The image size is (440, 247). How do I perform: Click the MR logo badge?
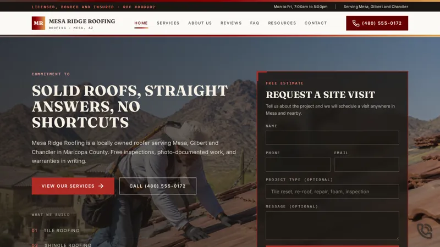tap(38, 23)
